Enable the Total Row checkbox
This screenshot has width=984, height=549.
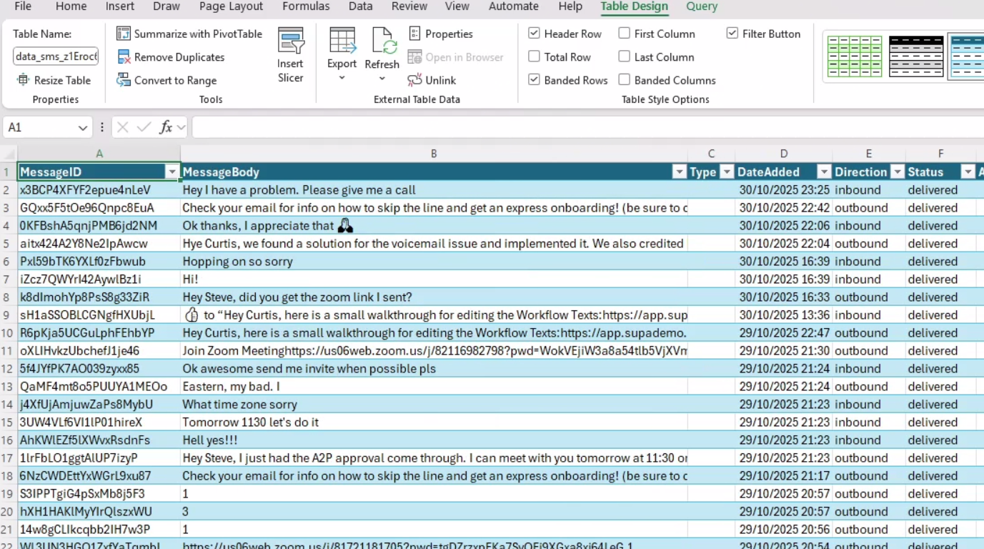[x=534, y=57]
